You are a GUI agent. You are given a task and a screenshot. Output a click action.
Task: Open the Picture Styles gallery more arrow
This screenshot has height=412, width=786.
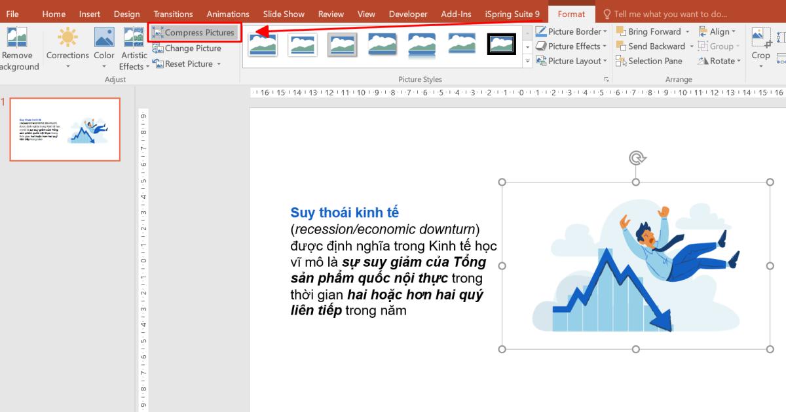click(x=527, y=61)
